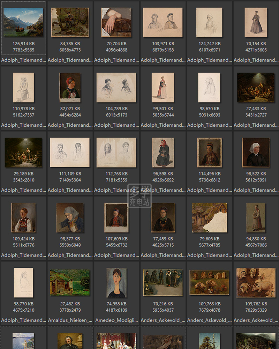Screen dimensions: 279x349
Task: Open the Amedeo Modigliani portrait thumbnail
Action: click(116, 282)
